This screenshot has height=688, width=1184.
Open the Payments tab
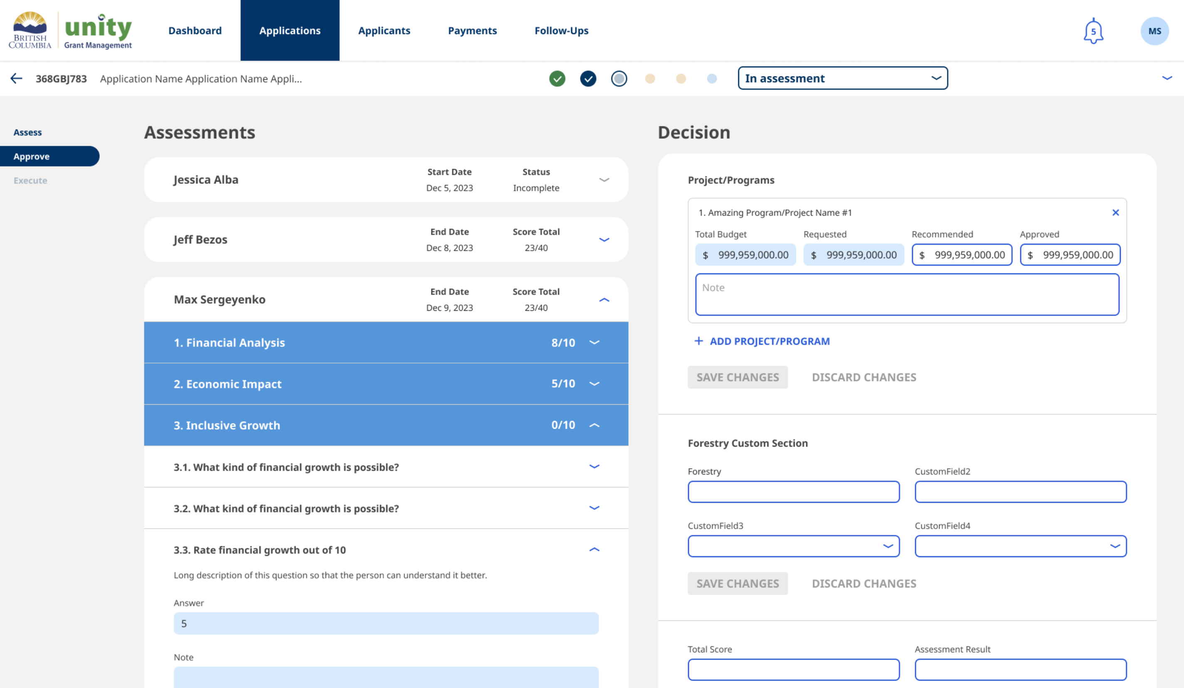click(x=472, y=30)
